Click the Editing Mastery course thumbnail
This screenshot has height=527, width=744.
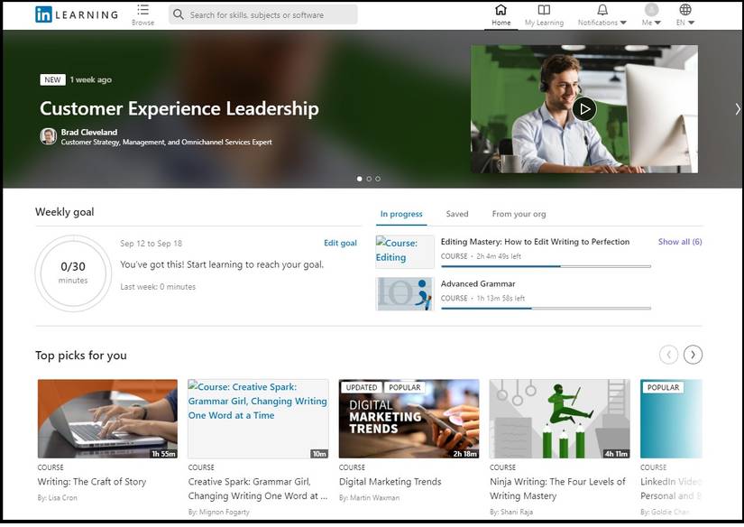click(405, 252)
